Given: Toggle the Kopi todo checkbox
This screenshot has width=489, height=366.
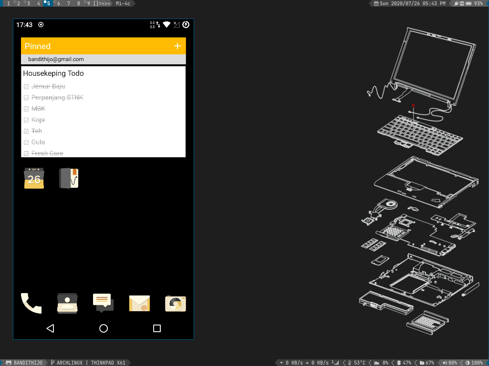Looking at the screenshot, I should (x=26, y=120).
